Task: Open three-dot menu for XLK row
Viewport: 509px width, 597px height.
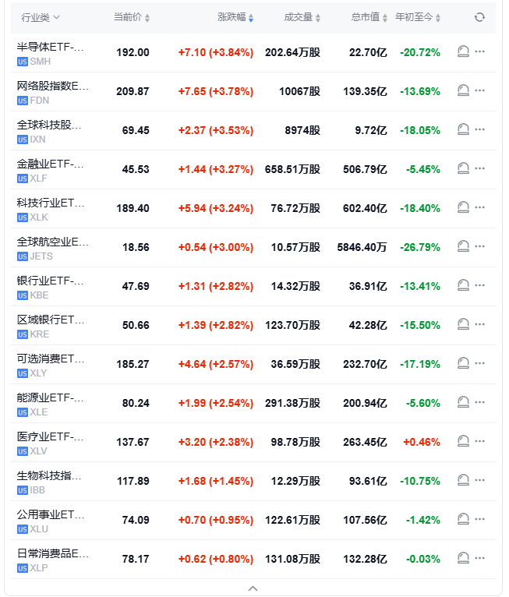Action: coord(480,208)
